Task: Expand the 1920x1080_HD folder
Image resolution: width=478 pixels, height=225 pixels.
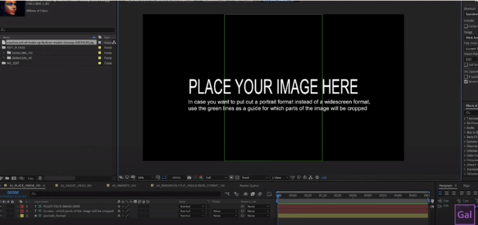Action: click(4, 52)
